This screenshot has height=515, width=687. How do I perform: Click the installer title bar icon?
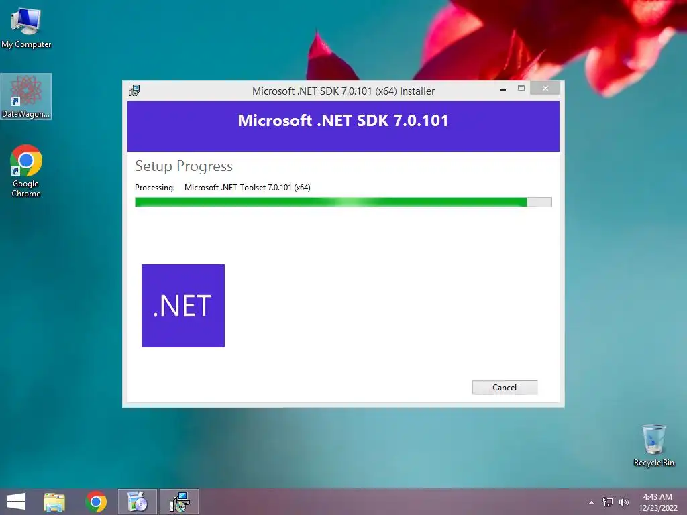pos(134,91)
